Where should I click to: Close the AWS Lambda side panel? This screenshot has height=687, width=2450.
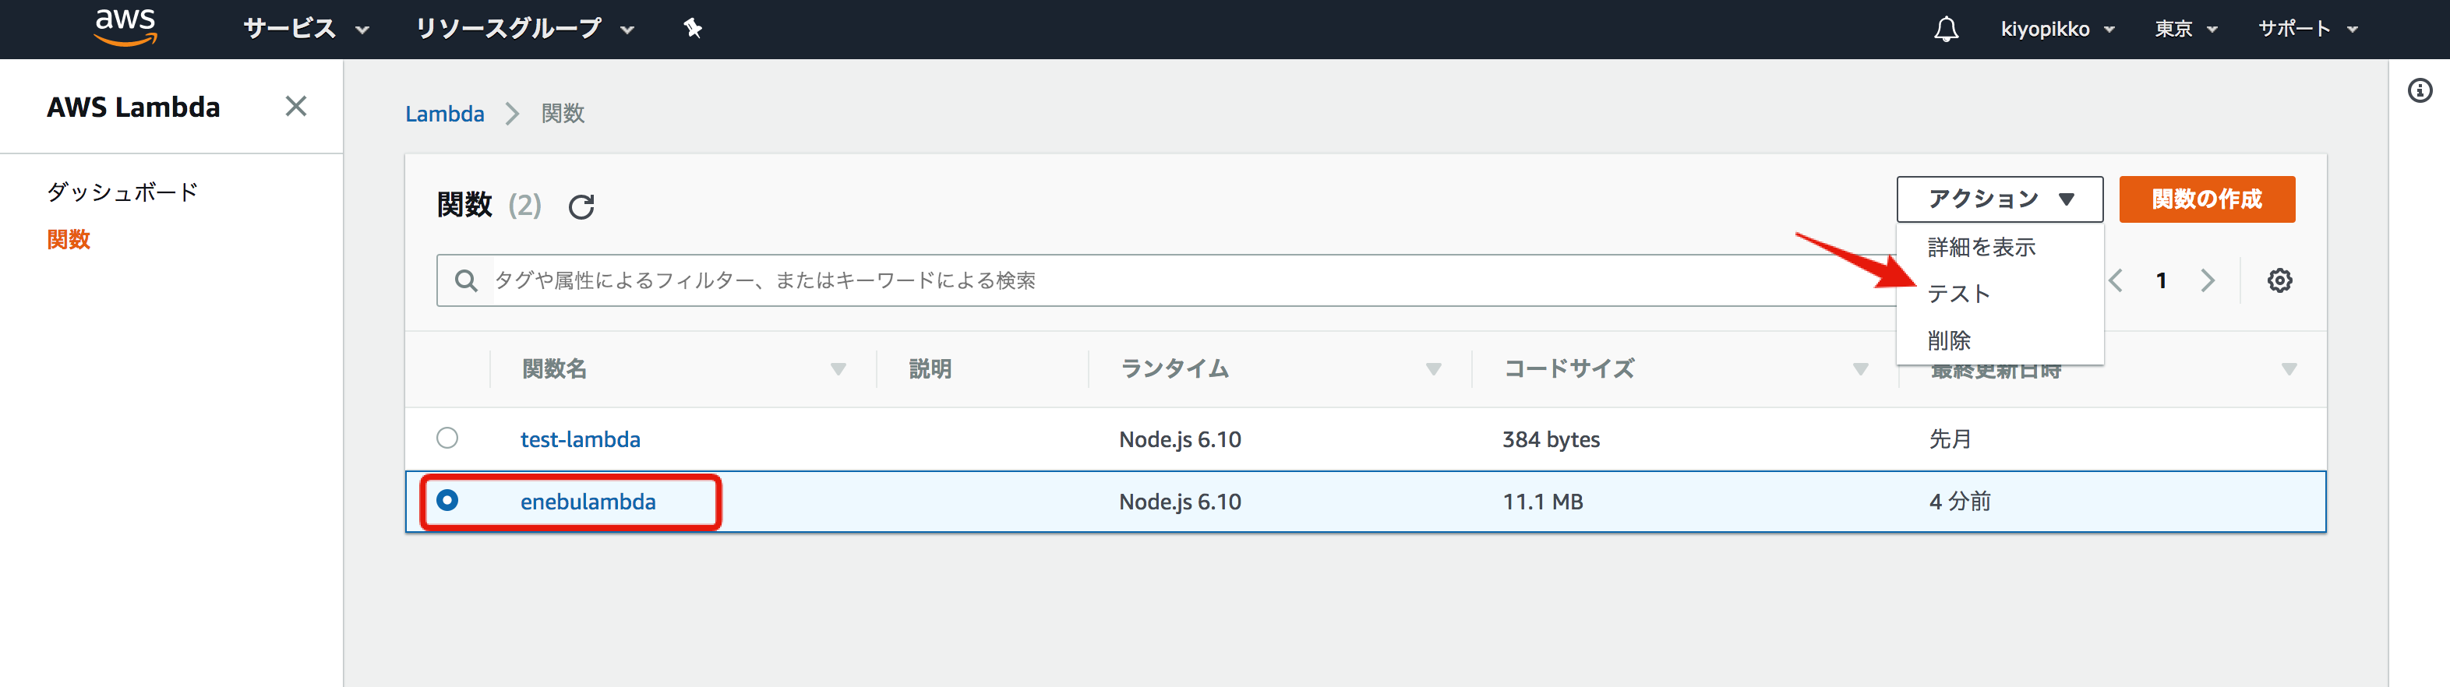296,107
